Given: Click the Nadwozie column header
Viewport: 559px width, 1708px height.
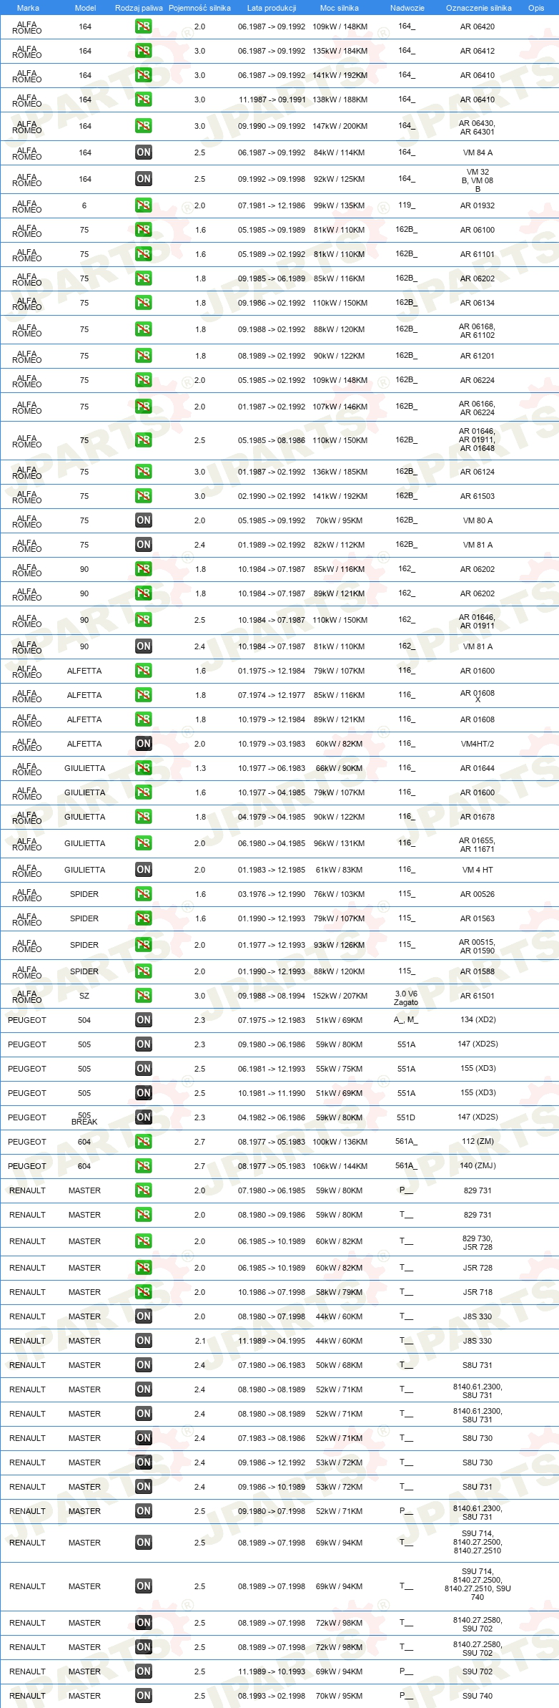Looking at the screenshot, I should pyautogui.click(x=407, y=8).
